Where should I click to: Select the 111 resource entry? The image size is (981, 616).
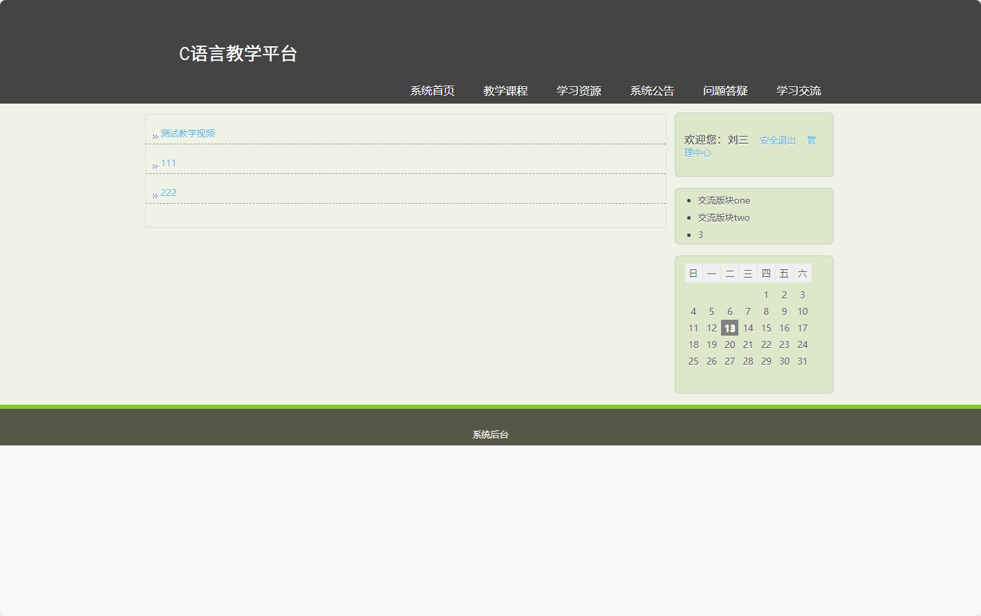tap(167, 163)
